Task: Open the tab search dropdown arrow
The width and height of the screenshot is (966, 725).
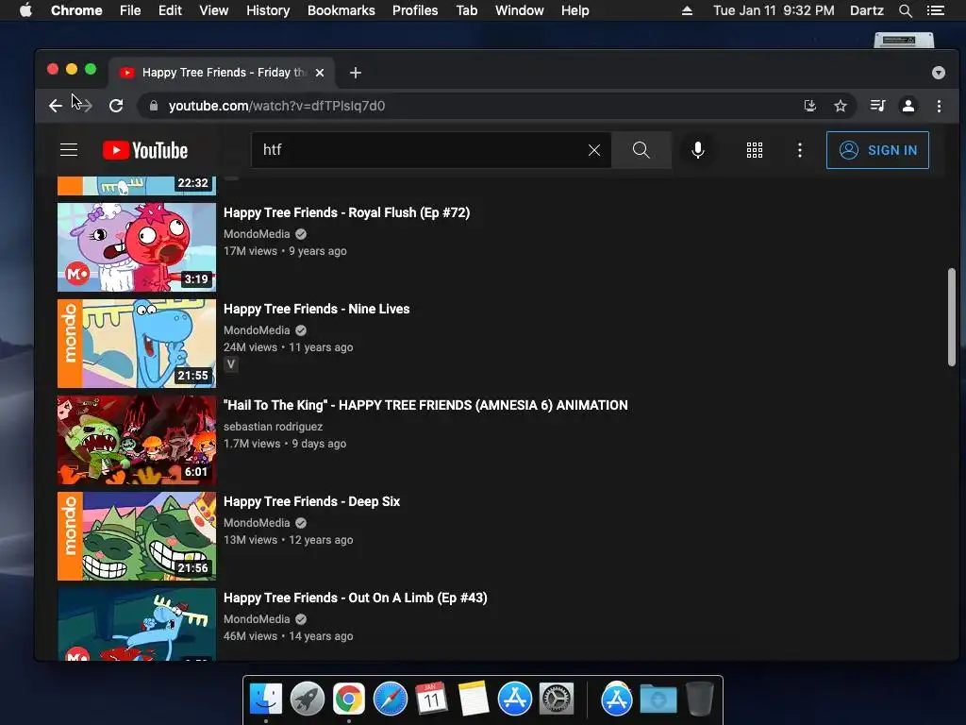Action: click(x=939, y=73)
